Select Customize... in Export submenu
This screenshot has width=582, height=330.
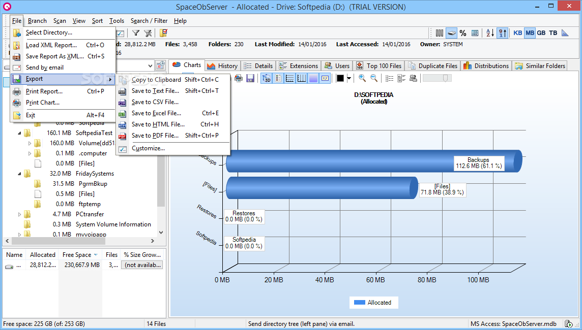[x=173, y=148]
